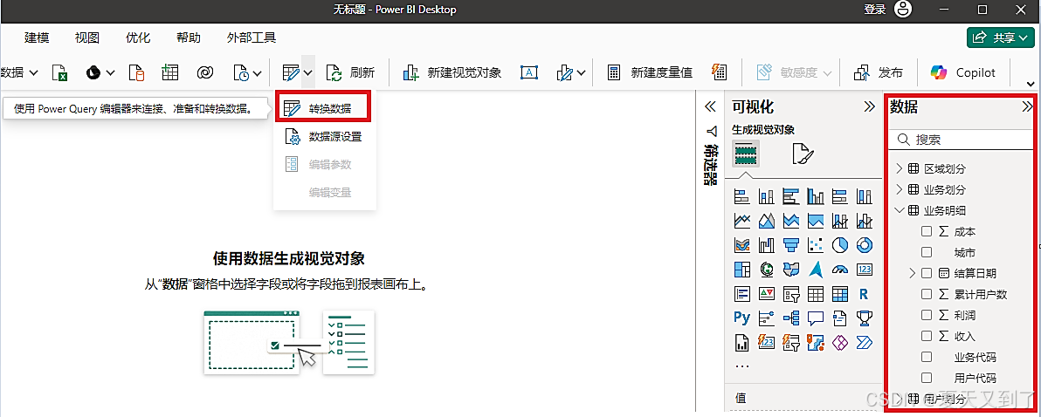Screen dimensions: 1041x417
Task: Select the R script visual
Action: coord(865,293)
